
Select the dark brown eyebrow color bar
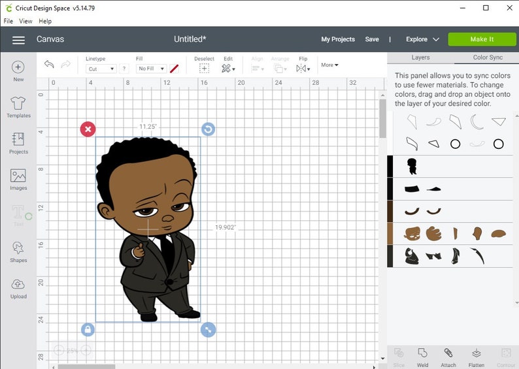click(x=390, y=212)
